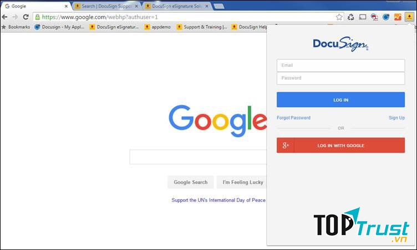Viewport: 417px width, 250px height.
Task: Switch to DocuSign eSignature Solutions tab
Action: [176, 6]
